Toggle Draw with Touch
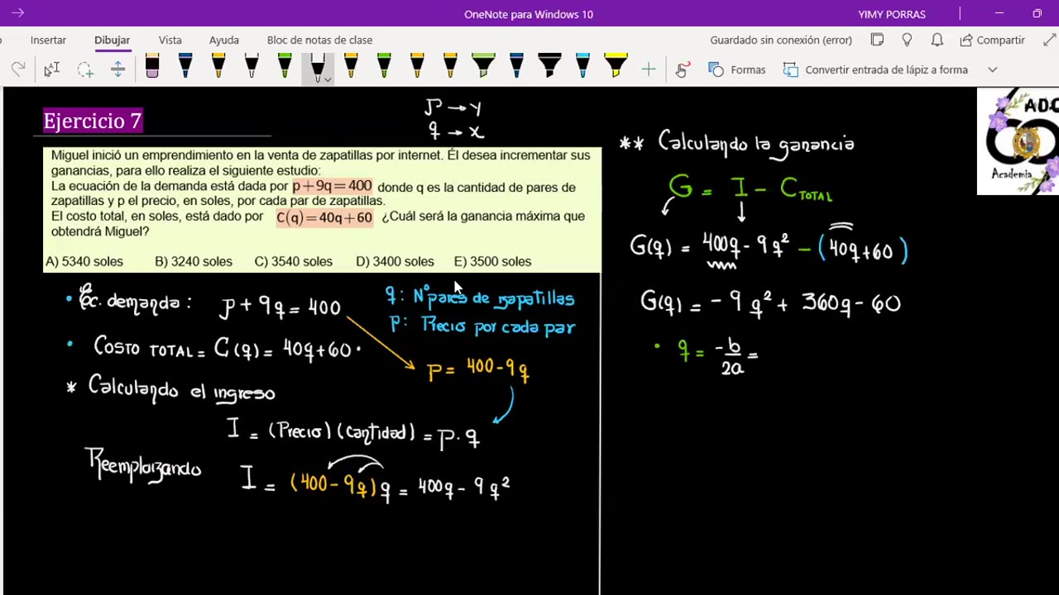This screenshot has width=1059, height=595. pos(682,69)
